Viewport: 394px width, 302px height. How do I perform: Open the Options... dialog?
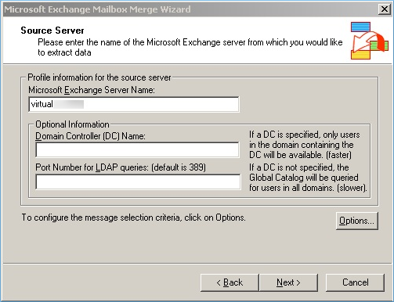click(356, 221)
